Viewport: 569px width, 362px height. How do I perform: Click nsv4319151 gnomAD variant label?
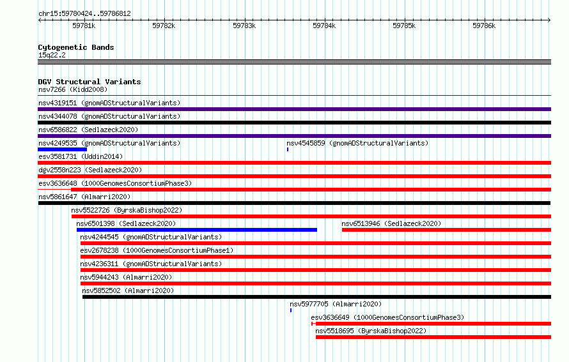click(x=109, y=103)
